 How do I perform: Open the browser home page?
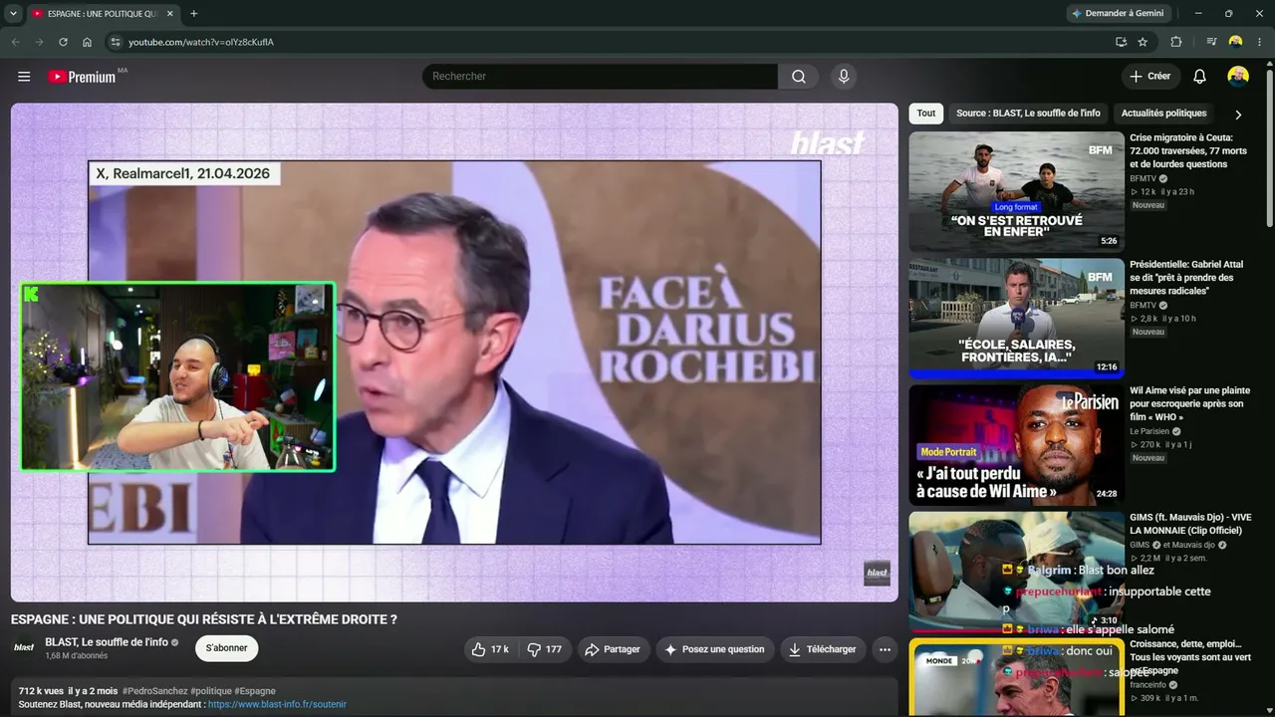tap(87, 42)
